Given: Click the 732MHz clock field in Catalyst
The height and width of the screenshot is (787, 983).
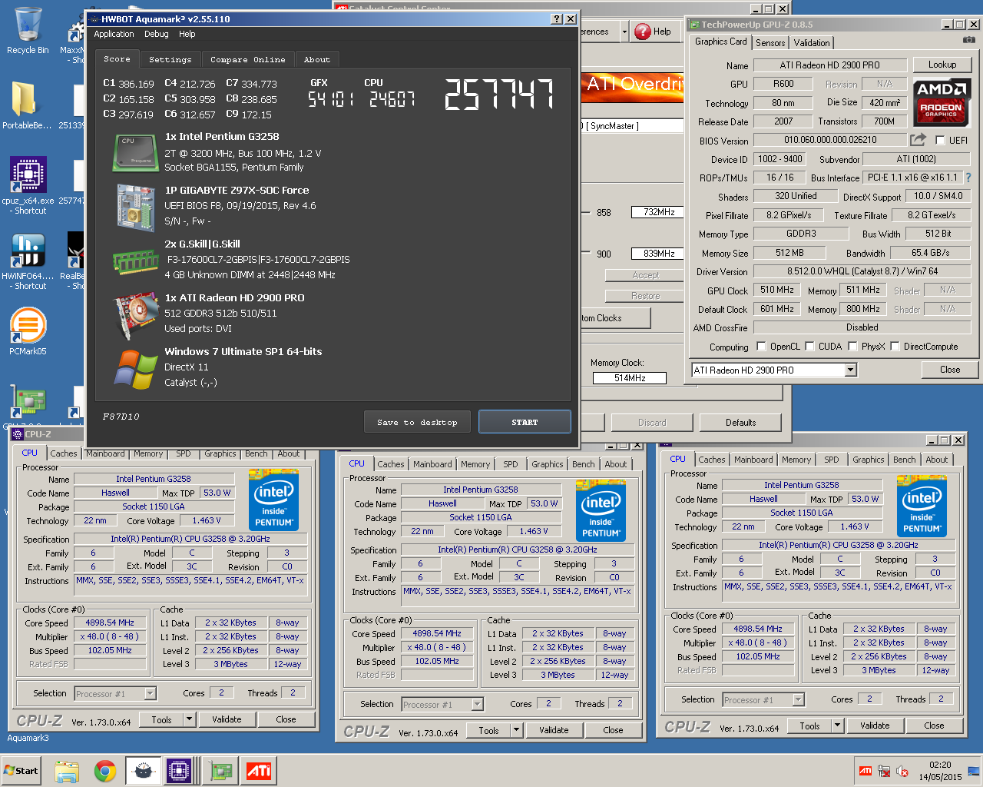Looking at the screenshot, I should click(659, 212).
